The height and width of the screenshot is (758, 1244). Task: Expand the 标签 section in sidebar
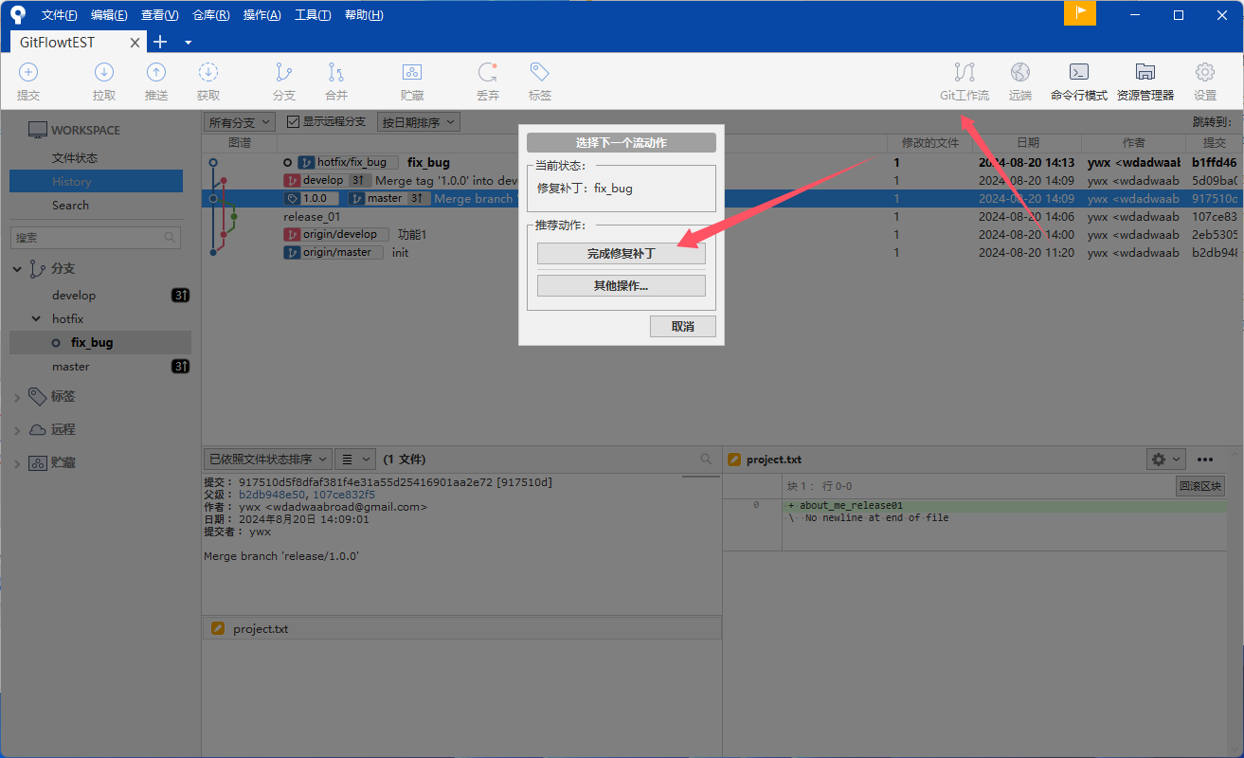coord(17,397)
